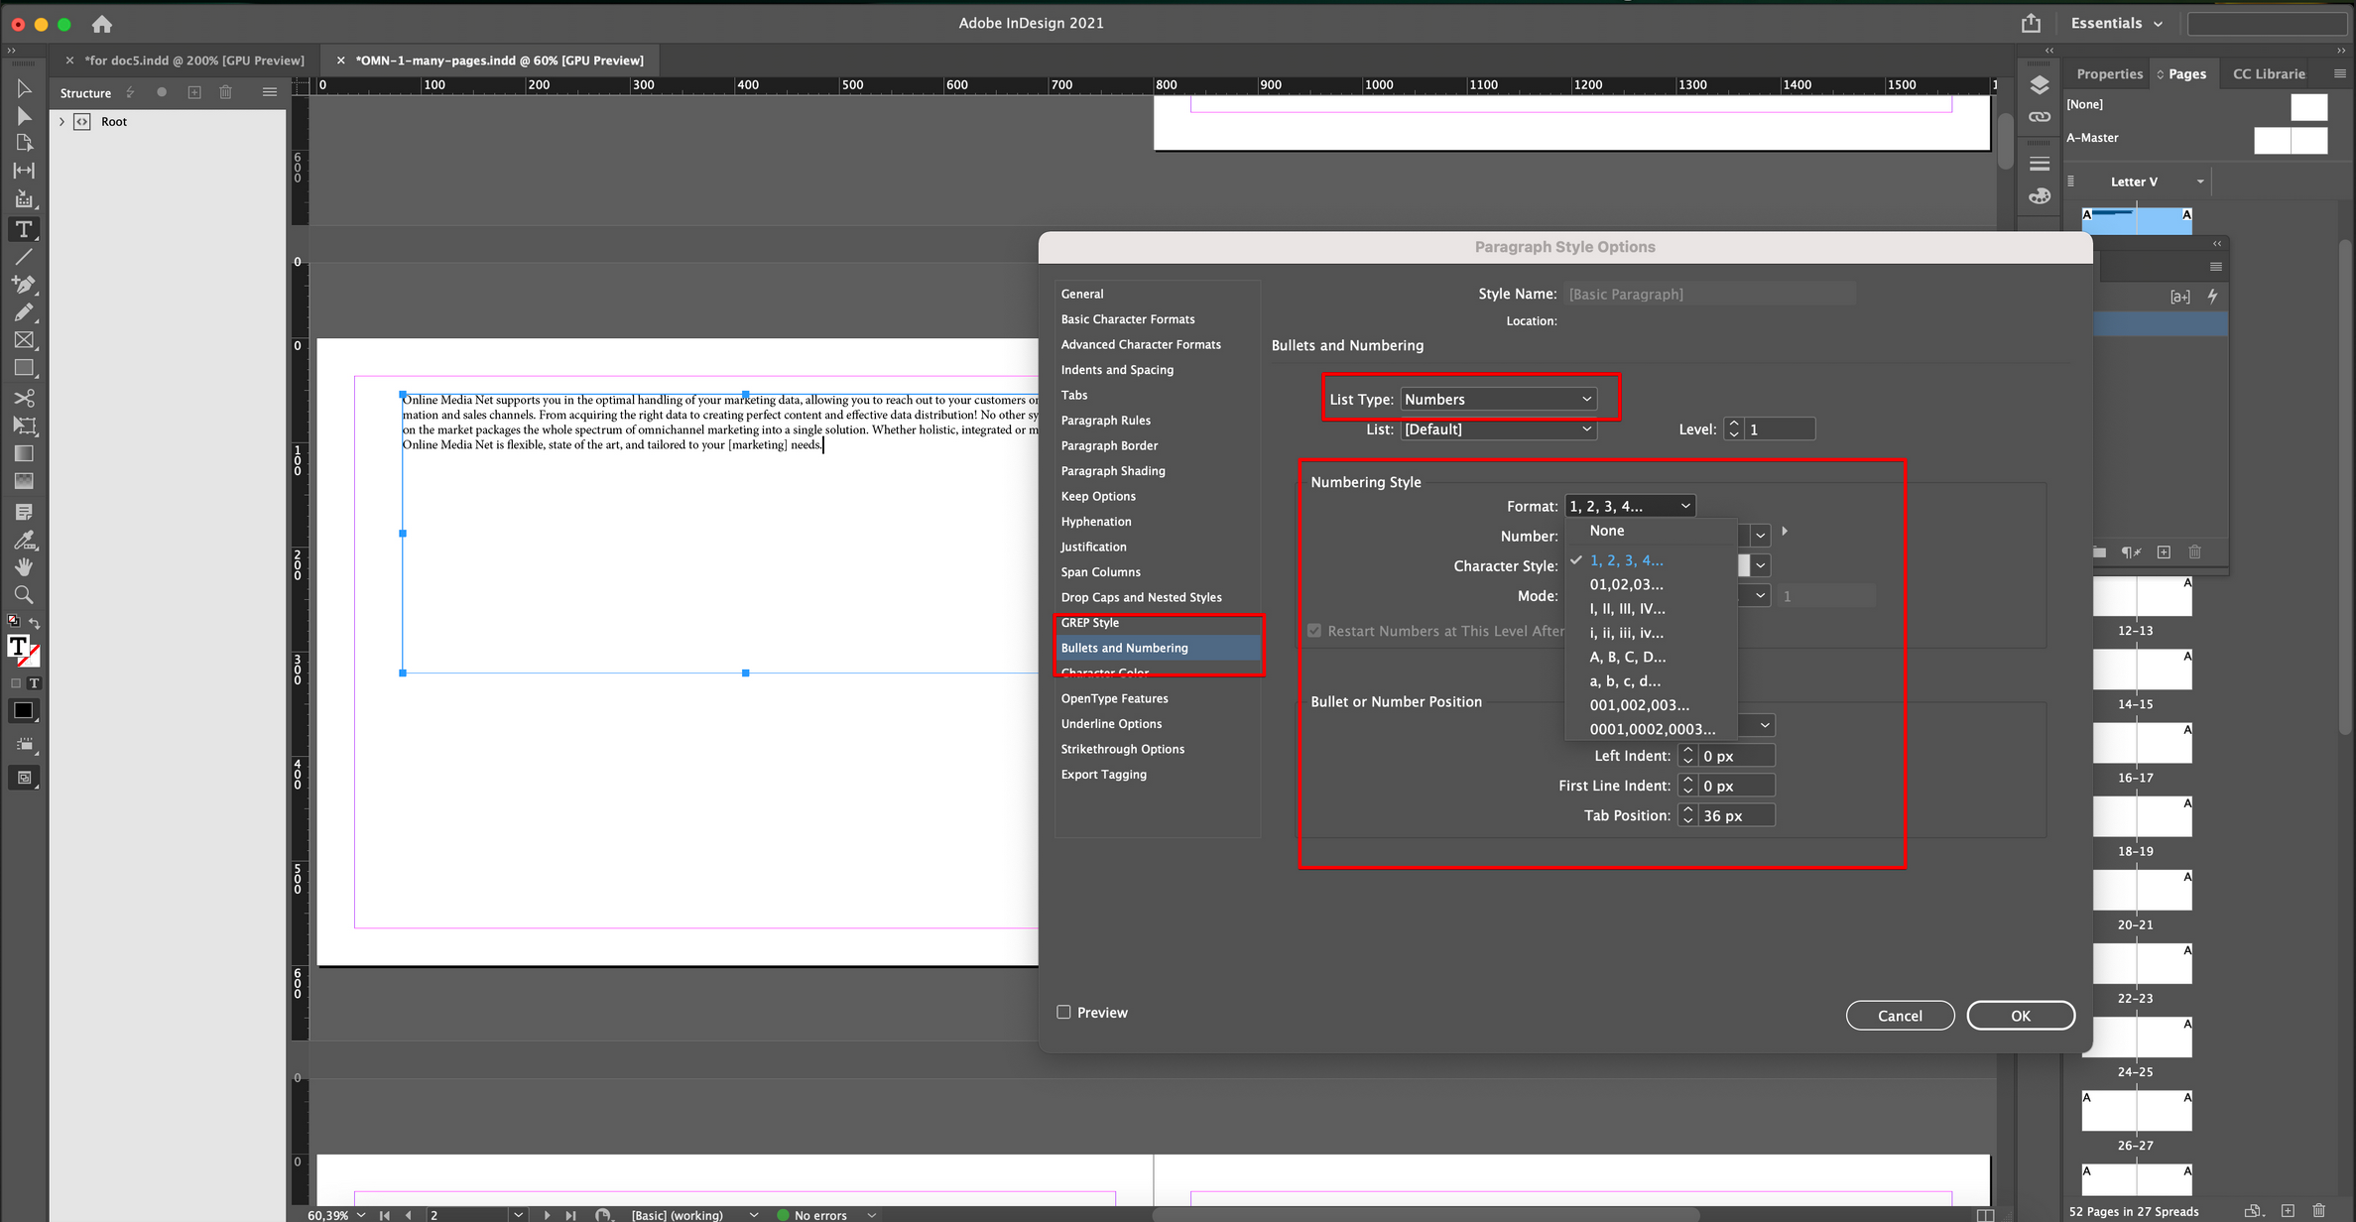The height and width of the screenshot is (1222, 2356).
Task: Cancel the Paragraph Style Options dialog
Action: tap(1899, 1015)
